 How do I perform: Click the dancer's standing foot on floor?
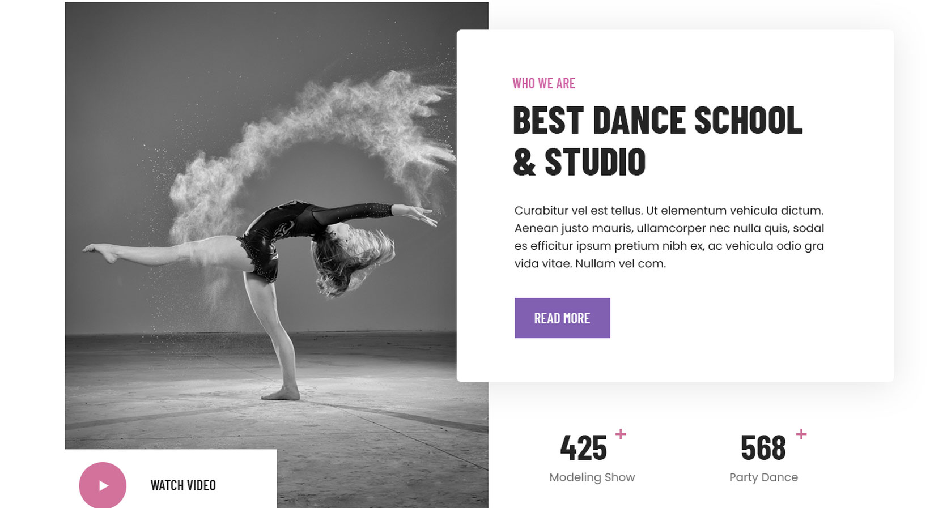tap(281, 394)
